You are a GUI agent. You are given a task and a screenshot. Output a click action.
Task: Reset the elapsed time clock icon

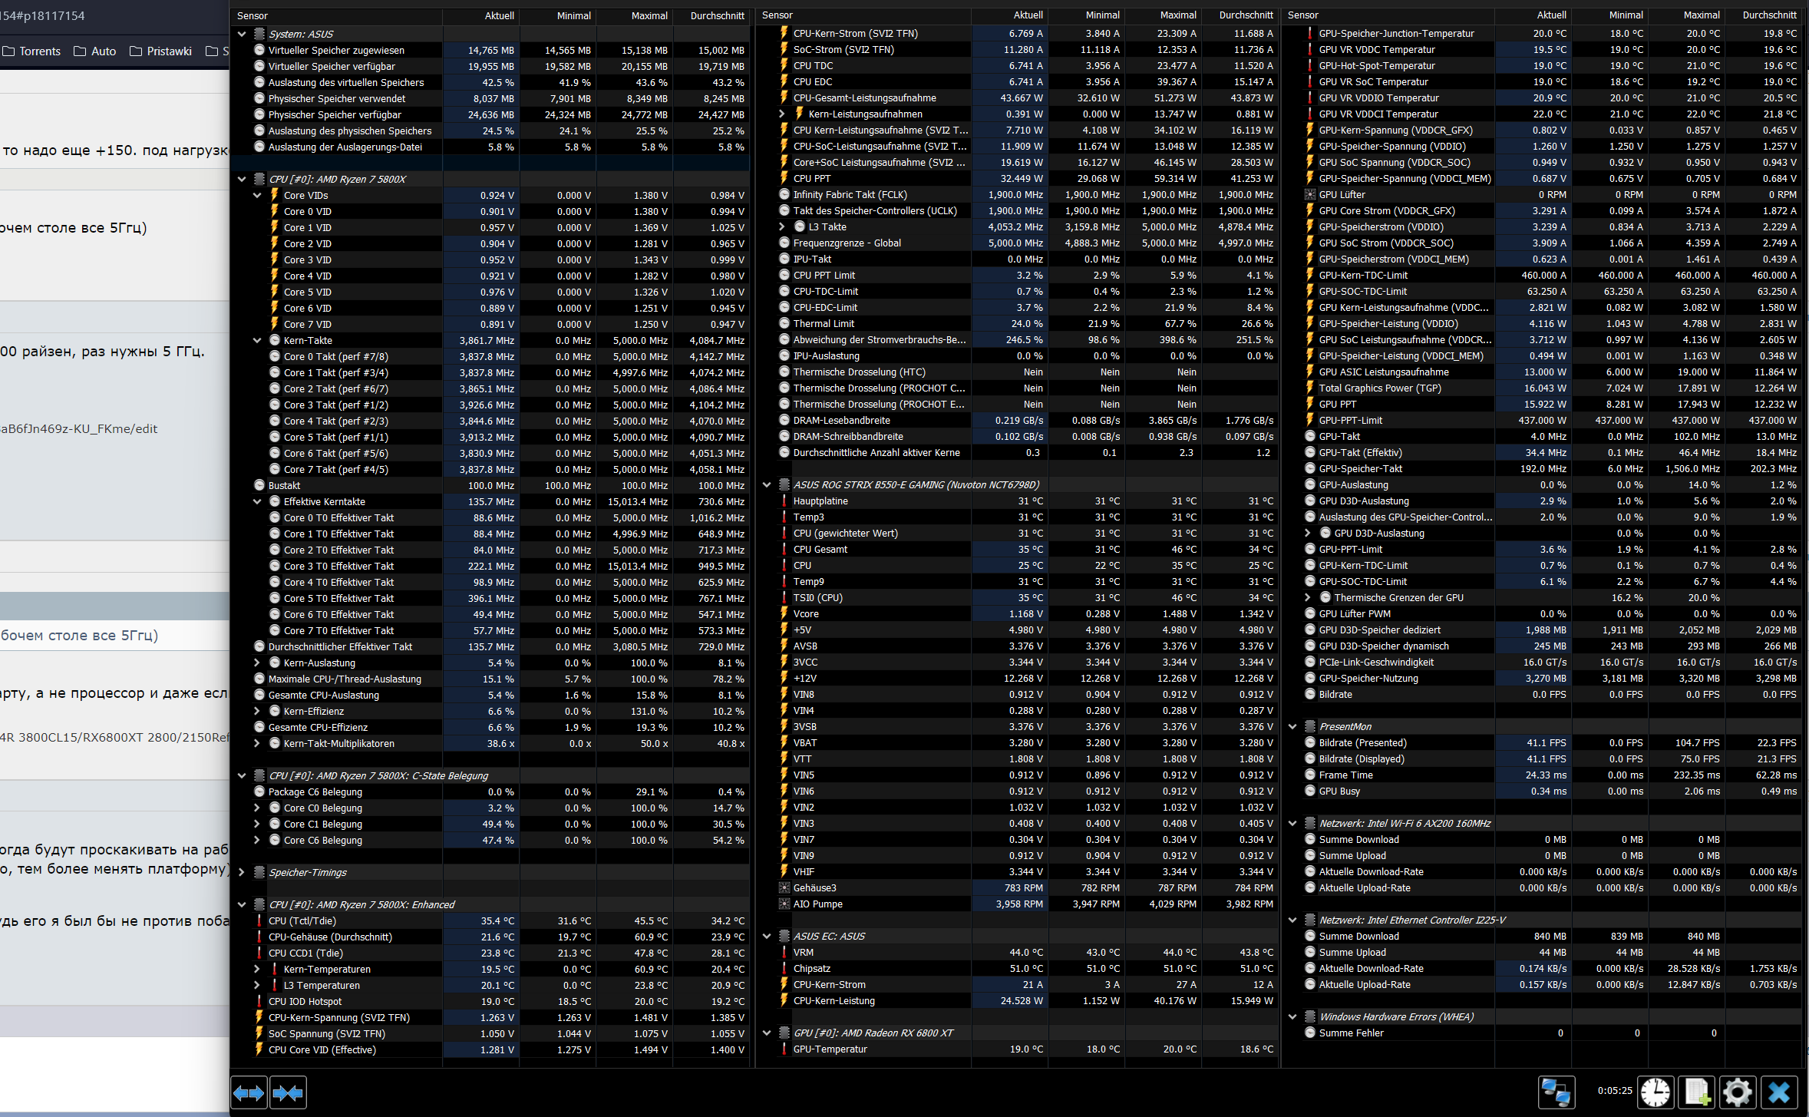1655,1092
